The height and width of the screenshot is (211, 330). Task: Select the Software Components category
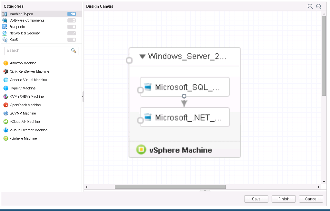[42, 20]
